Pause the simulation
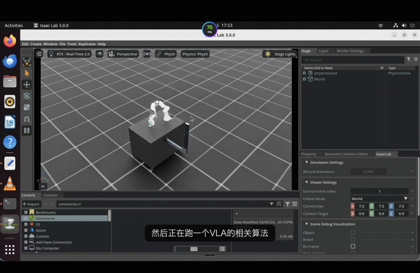 tap(27, 130)
